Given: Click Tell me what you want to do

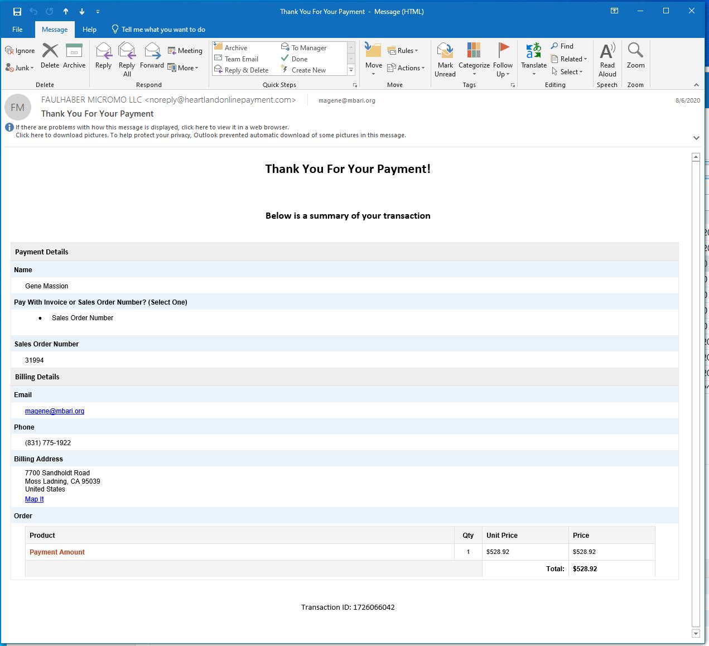Looking at the screenshot, I should click(158, 30).
